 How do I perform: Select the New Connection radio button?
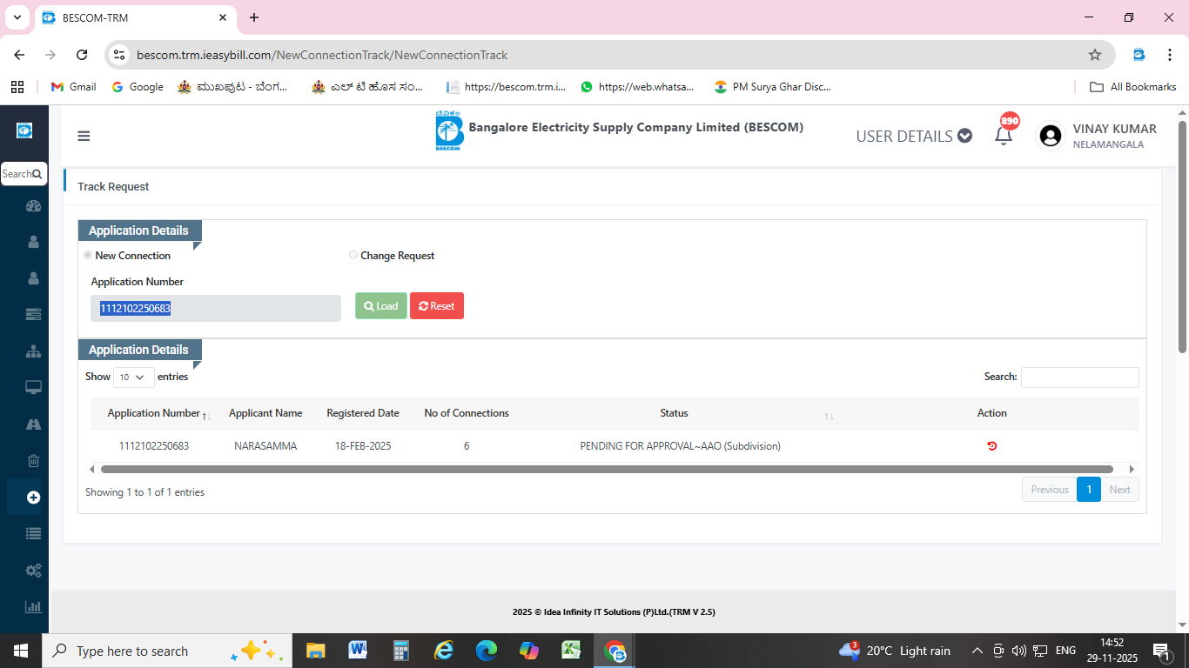point(87,255)
